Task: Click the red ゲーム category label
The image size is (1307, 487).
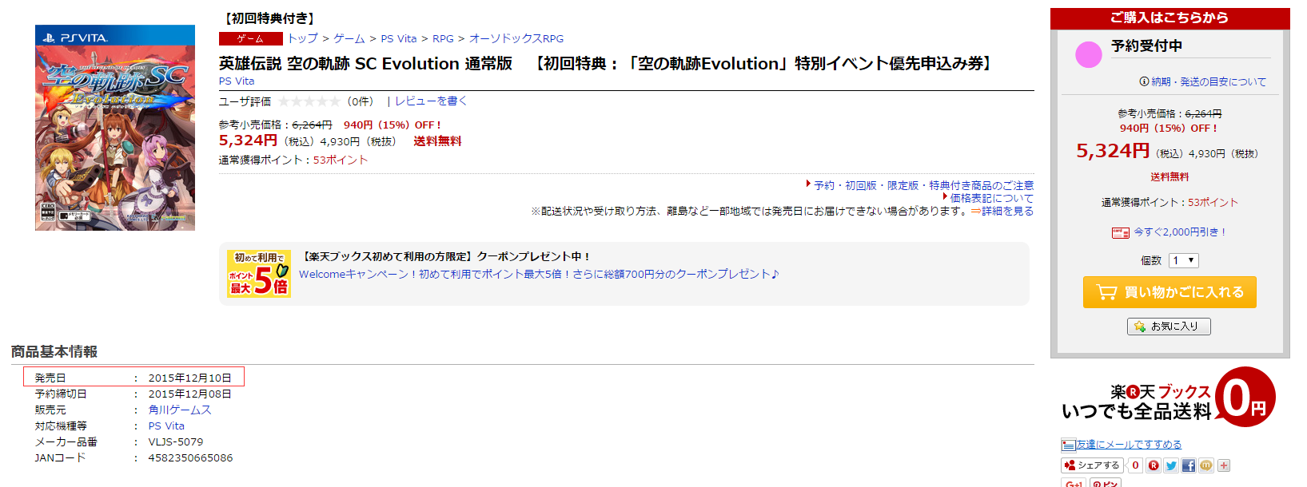Action: tap(251, 38)
